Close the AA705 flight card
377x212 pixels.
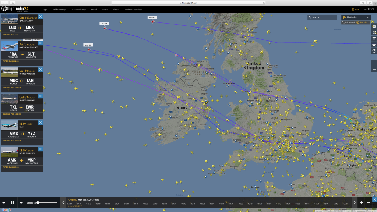pos(40,43)
